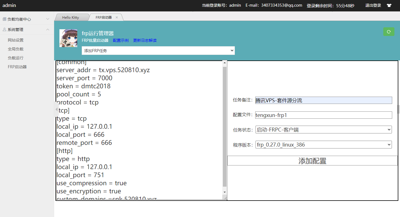This screenshot has width=400, height=217.
Task: Open the 任务状态 dropdown showing 启动-FRPC-客户端
Action: point(323,129)
